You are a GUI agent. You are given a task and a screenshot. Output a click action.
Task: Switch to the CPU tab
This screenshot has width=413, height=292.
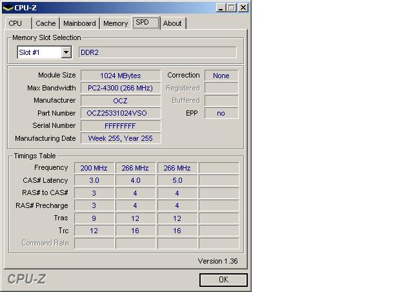click(18, 23)
